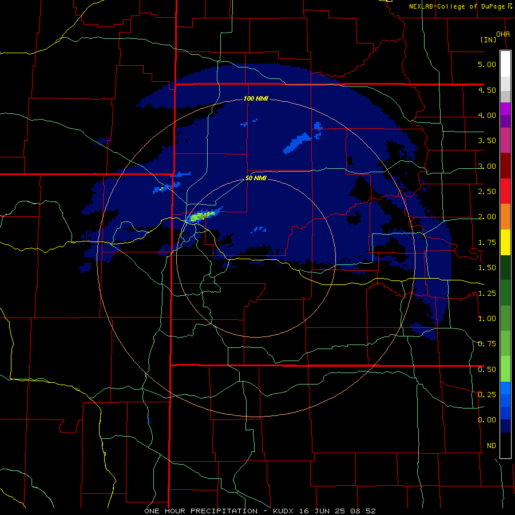The width and height of the screenshot is (515, 515).
Task: Click the OHA product label
Action: (x=503, y=34)
